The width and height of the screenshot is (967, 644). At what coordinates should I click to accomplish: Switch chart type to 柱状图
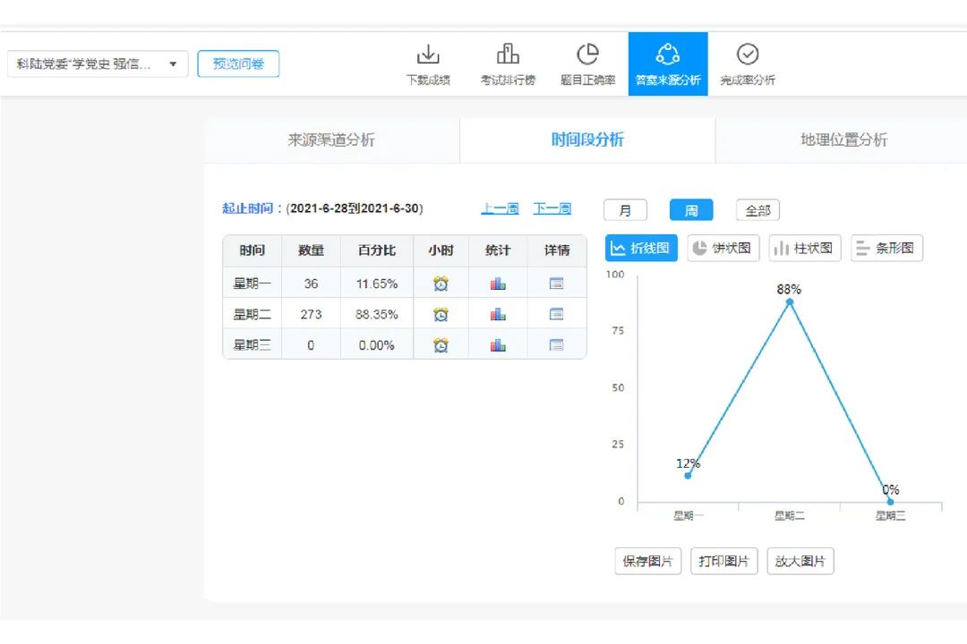pyautogui.click(x=804, y=248)
